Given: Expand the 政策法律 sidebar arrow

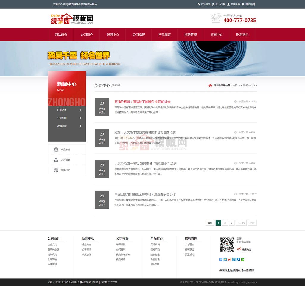Looking at the screenshot, I should [81, 126].
